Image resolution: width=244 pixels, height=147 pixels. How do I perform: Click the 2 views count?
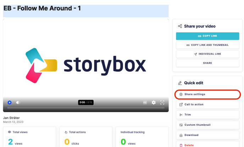point(15,142)
